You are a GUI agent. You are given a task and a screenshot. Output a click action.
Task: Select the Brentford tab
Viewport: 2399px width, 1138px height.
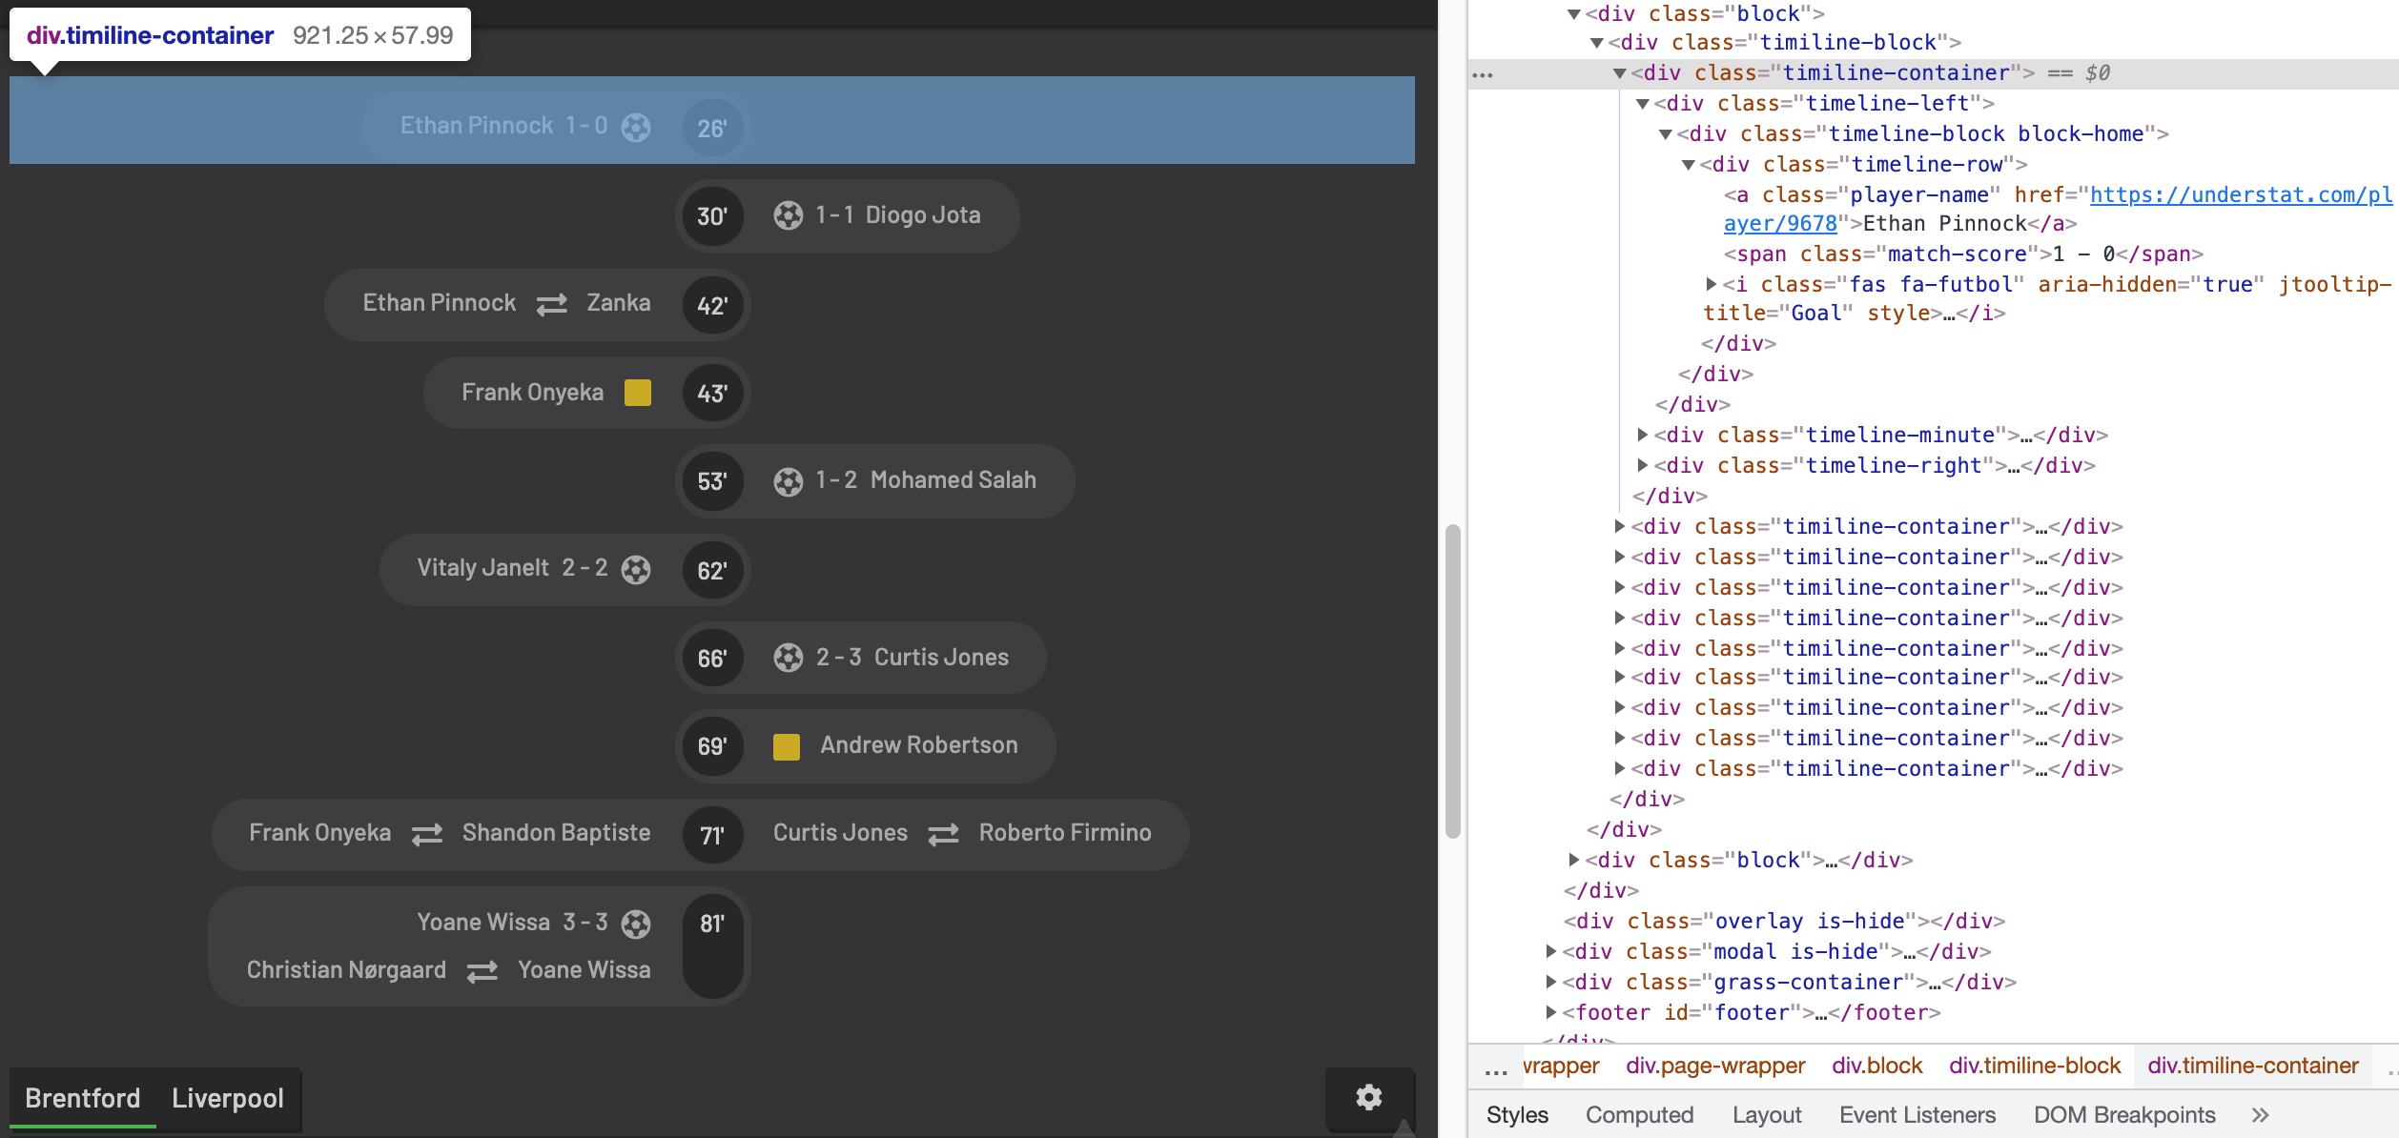pos(83,1098)
